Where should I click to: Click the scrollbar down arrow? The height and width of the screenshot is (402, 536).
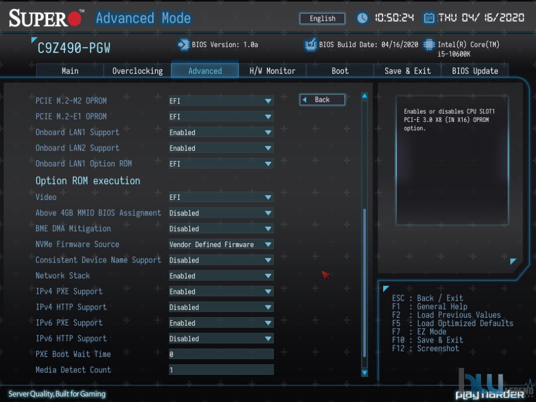click(x=365, y=373)
